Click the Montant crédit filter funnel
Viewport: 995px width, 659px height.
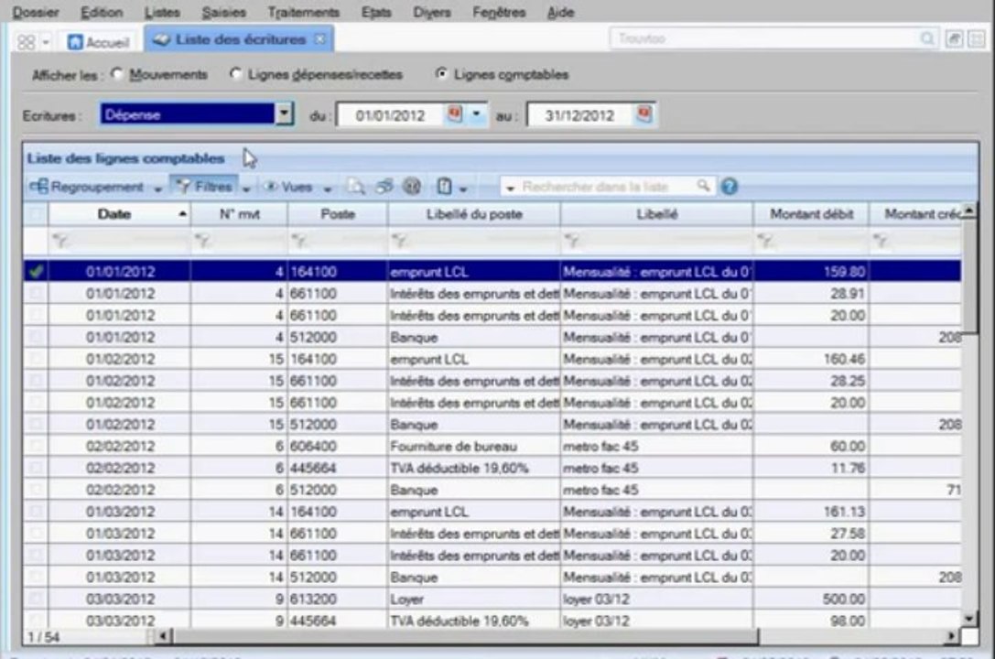point(881,241)
